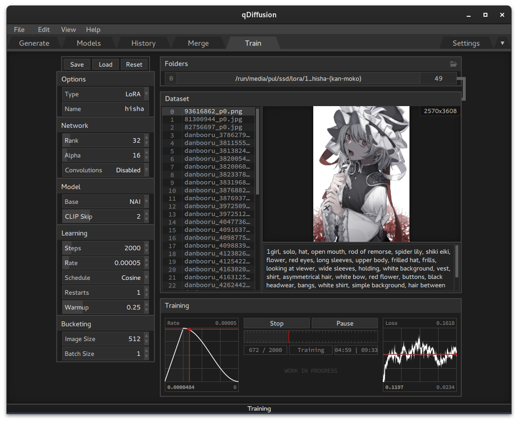Click the dataset image preview
This screenshot has width=518, height=422.
(x=361, y=174)
